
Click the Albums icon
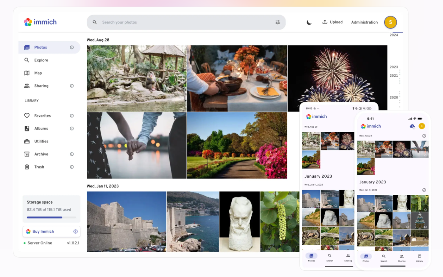27,128
